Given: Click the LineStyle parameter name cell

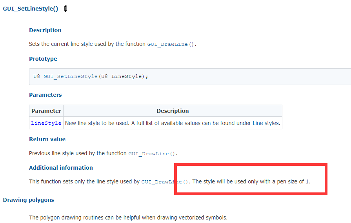Looking at the screenshot, I should [x=46, y=123].
